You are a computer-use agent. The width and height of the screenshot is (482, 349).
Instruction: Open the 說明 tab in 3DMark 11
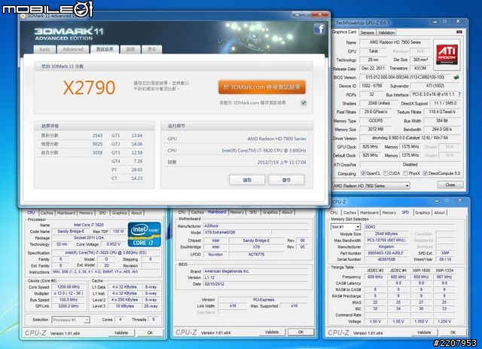click(x=130, y=49)
